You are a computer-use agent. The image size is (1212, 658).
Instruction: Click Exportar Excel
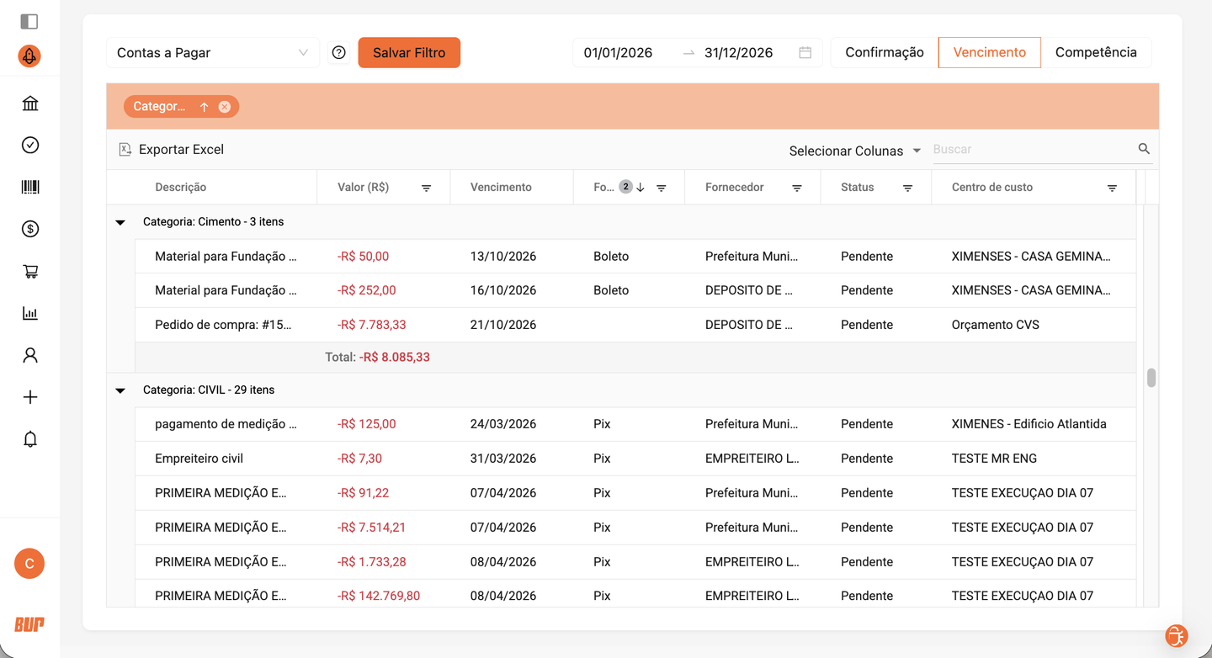172,149
